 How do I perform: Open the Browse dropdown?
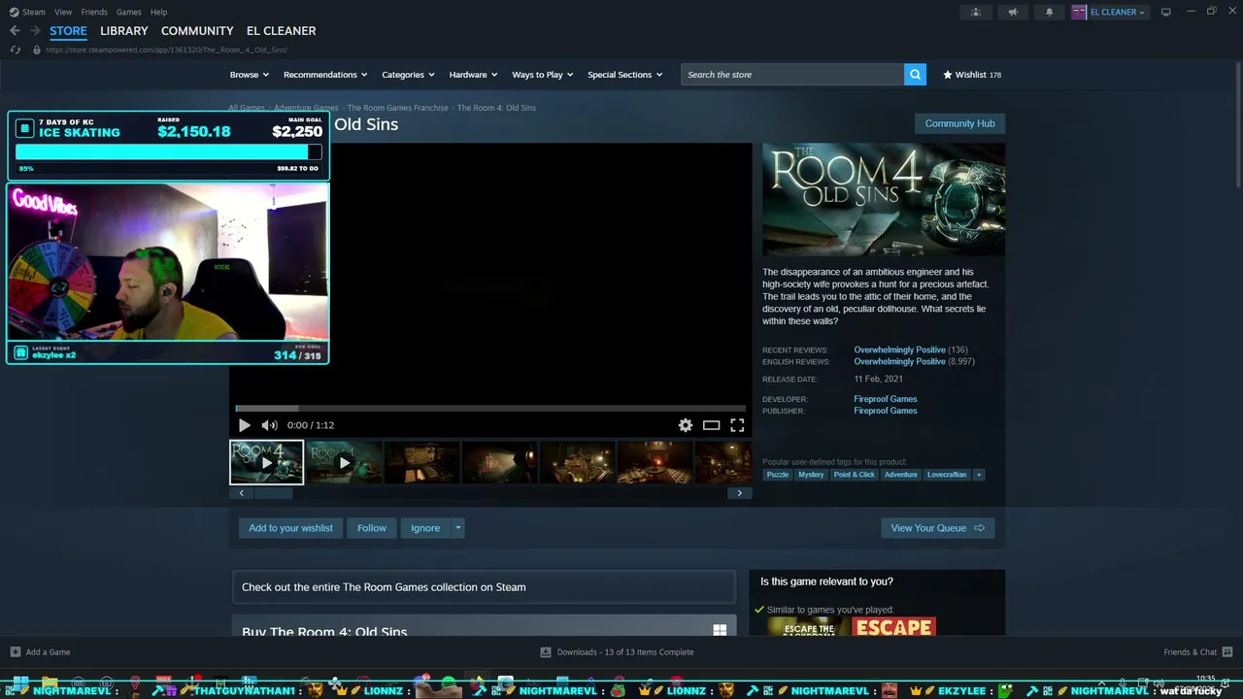(250, 75)
